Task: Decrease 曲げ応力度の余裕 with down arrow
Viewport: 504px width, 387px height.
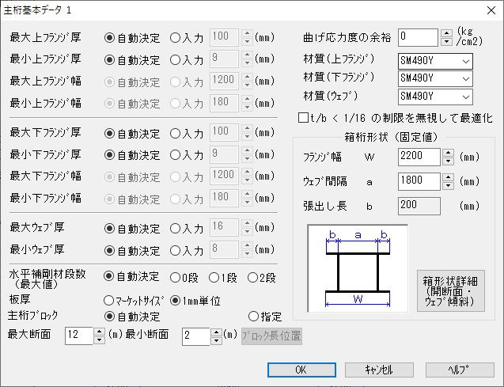Action: click(x=446, y=42)
